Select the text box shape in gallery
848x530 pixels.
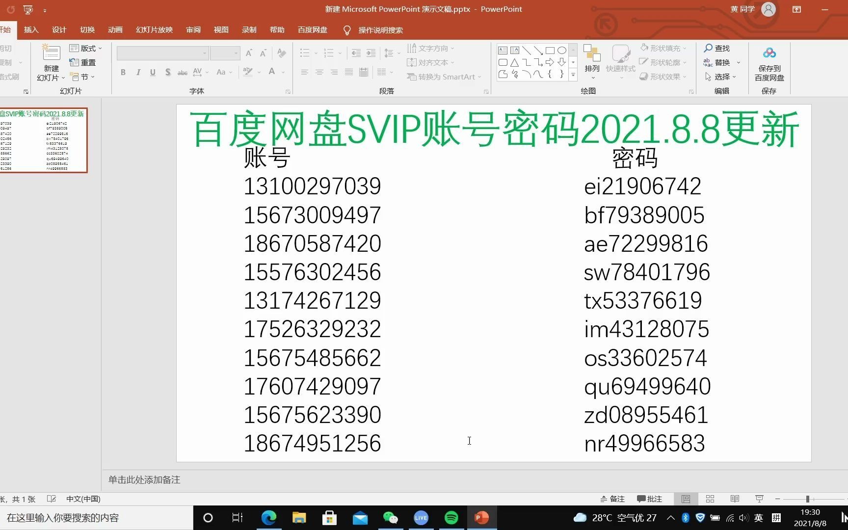[503, 51]
